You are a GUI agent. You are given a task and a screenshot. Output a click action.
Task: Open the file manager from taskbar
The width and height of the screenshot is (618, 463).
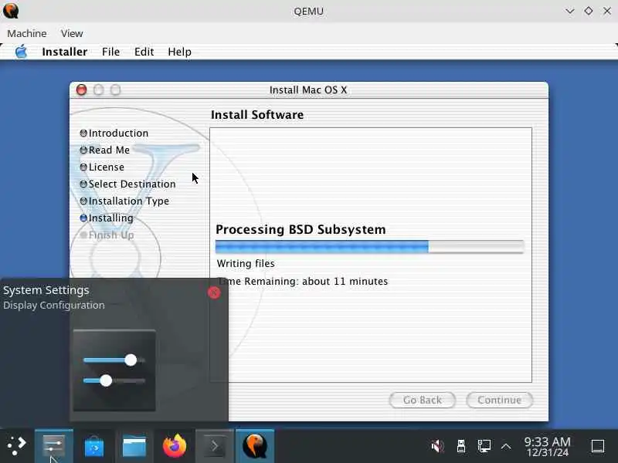coord(134,446)
